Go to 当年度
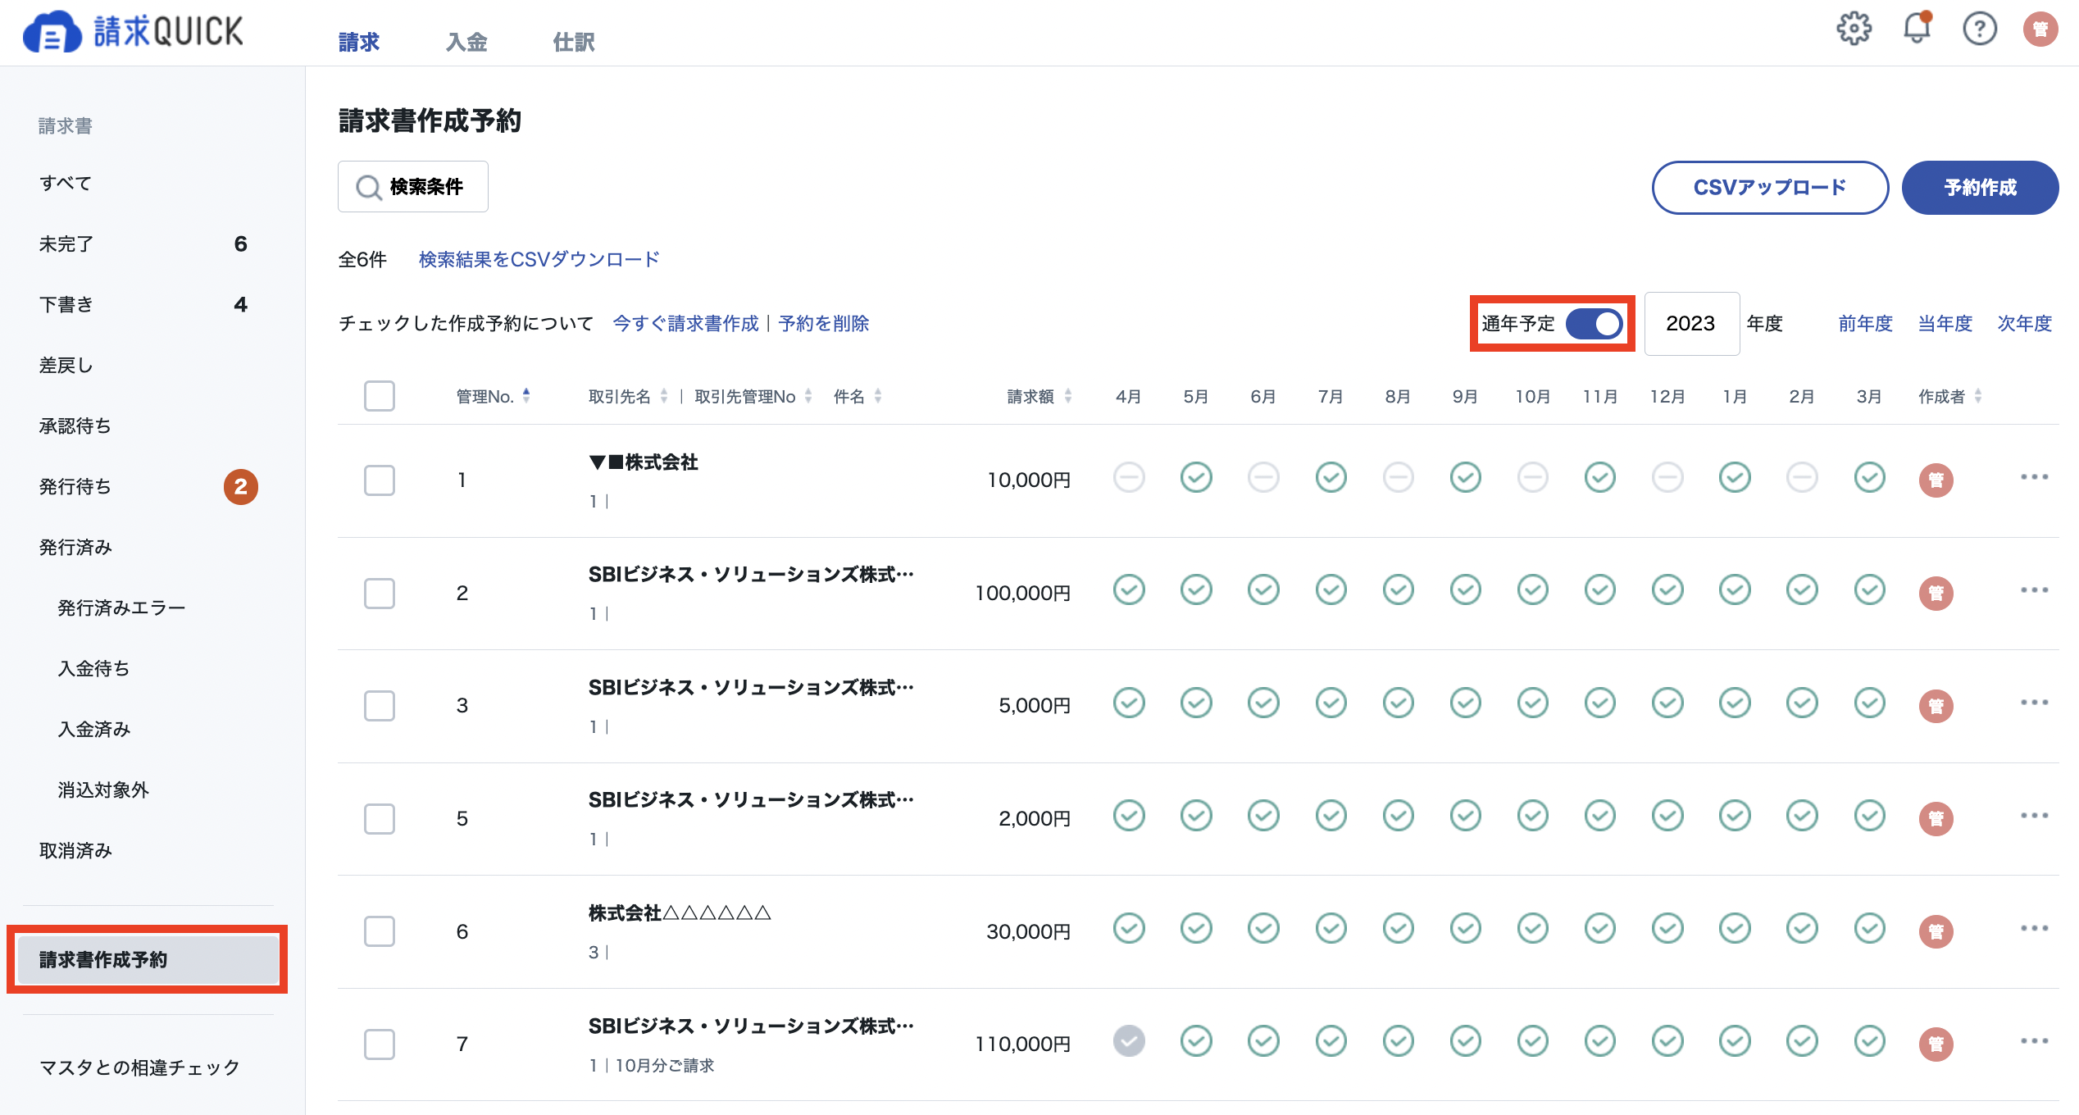Viewport: 2079px width, 1115px height. click(x=1945, y=324)
